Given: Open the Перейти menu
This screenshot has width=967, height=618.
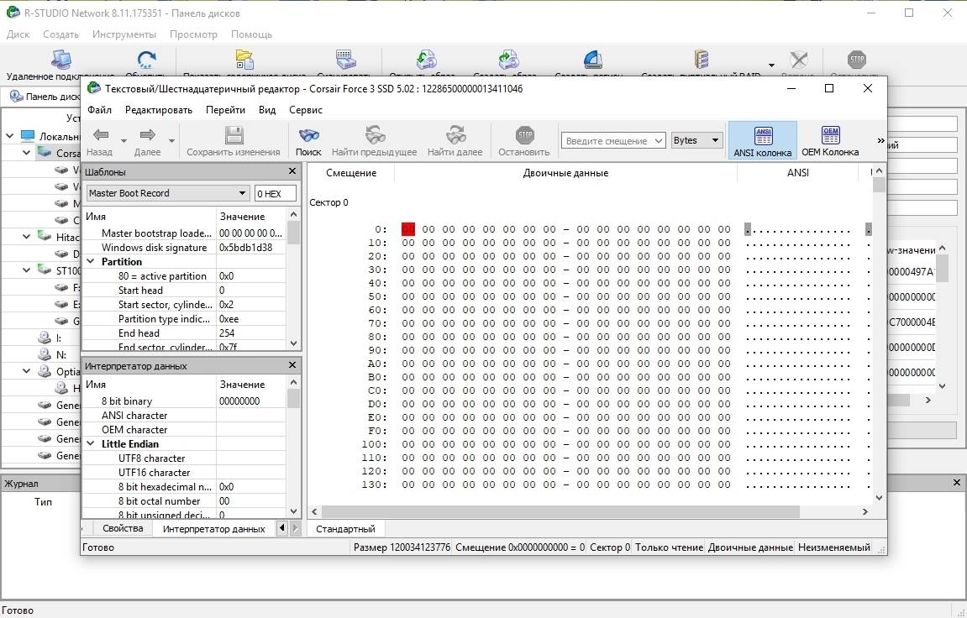Looking at the screenshot, I should (225, 110).
